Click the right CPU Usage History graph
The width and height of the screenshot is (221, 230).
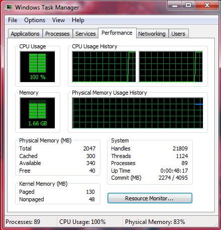171,67
